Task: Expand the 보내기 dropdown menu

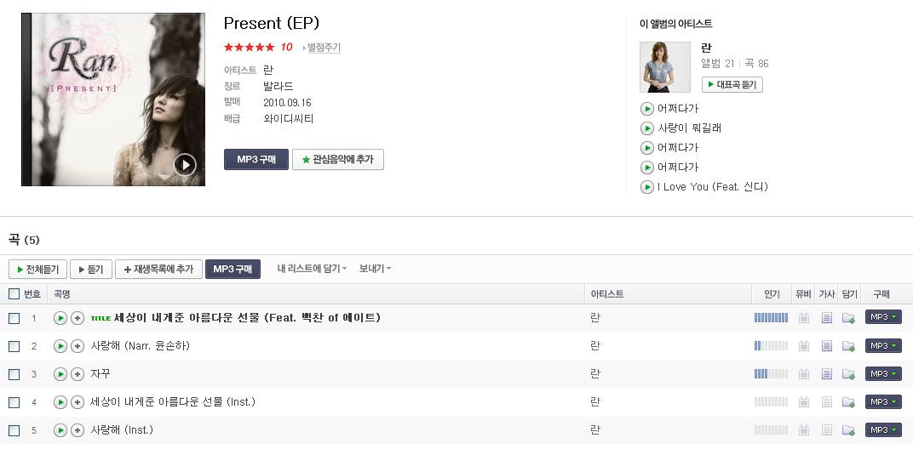Action: click(x=375, y=269)
